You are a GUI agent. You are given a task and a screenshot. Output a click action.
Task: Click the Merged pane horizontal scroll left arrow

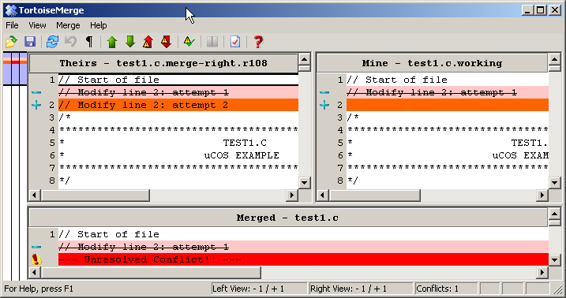[x=34, y=272]
